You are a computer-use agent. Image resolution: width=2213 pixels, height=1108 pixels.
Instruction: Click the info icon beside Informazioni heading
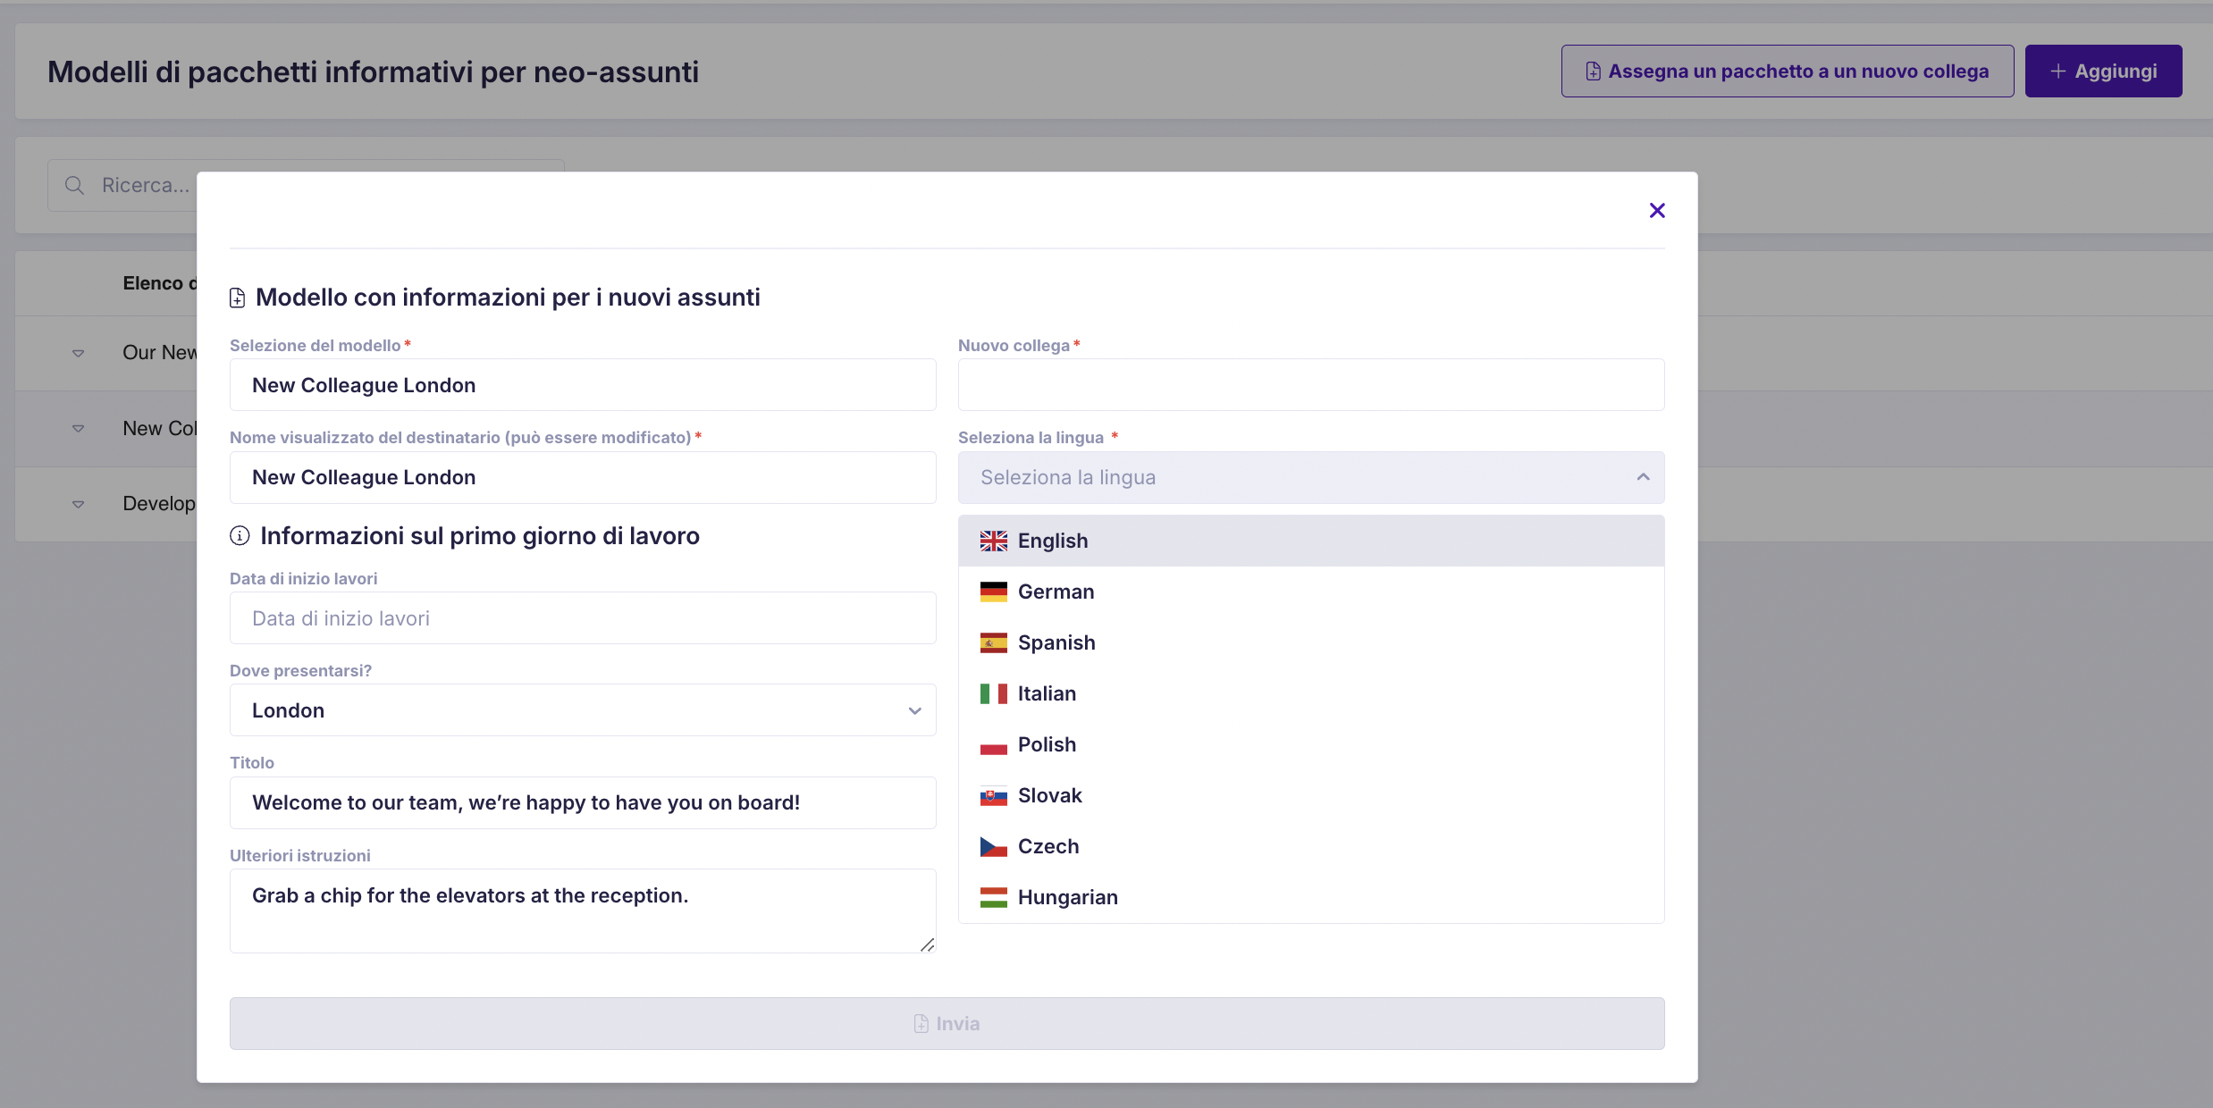(x=240, y=535)
